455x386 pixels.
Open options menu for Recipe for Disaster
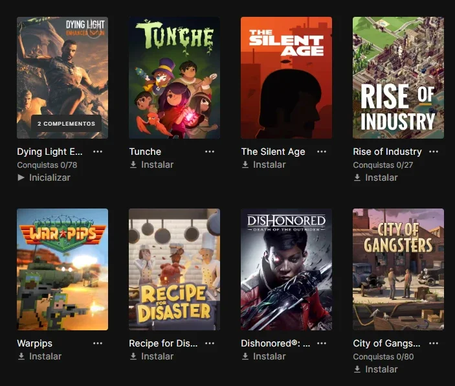point(210,343)
